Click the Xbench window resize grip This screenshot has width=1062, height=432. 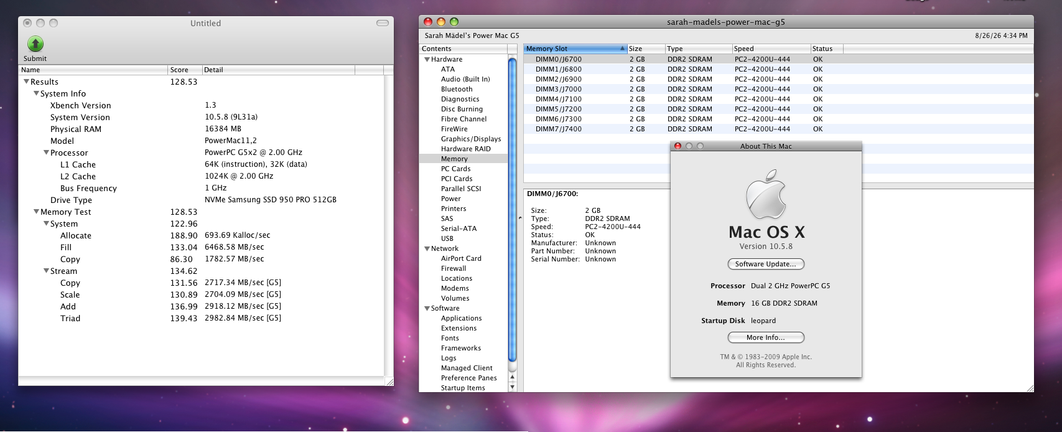tap(389, 381)
